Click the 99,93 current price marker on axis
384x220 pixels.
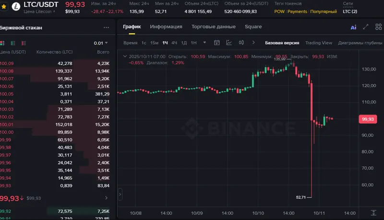coord(368,119)
